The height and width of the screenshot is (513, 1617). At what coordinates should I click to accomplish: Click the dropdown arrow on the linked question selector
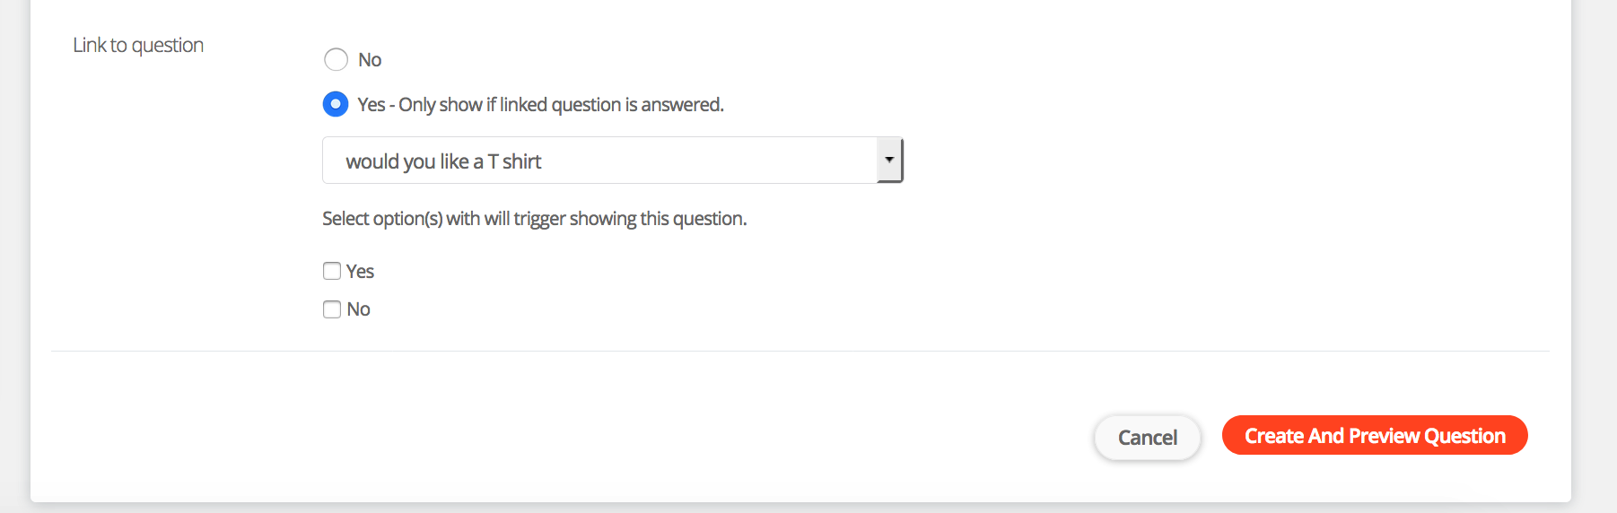(x=889, y=161)
